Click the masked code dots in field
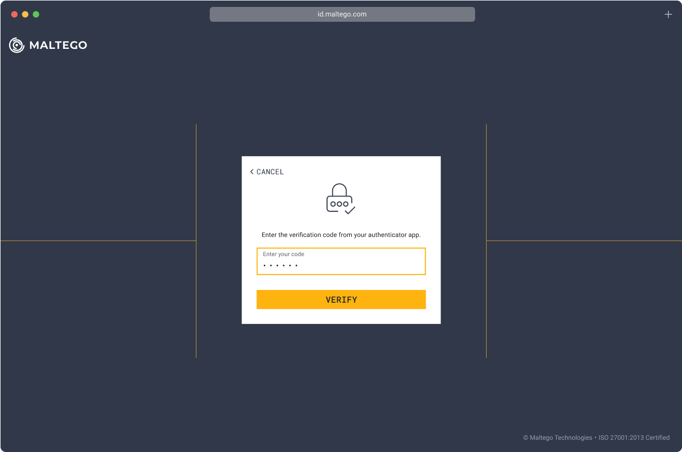This screenshot has height=452, width=682. (x=280, y=266)
